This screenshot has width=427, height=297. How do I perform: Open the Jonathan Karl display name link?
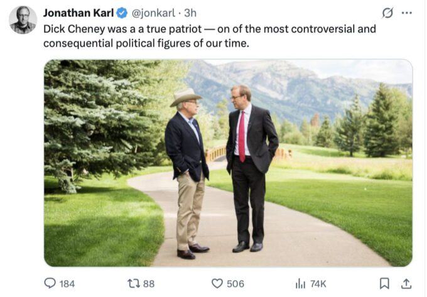tap(78, 13)
